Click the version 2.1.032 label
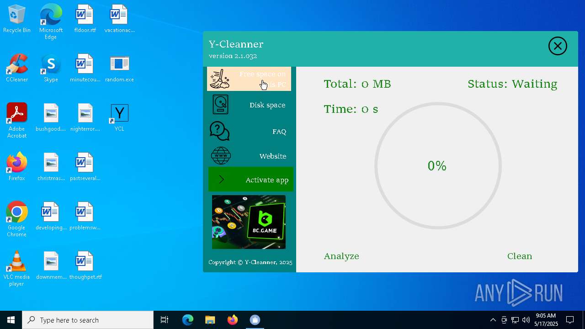 click(233, 56)
